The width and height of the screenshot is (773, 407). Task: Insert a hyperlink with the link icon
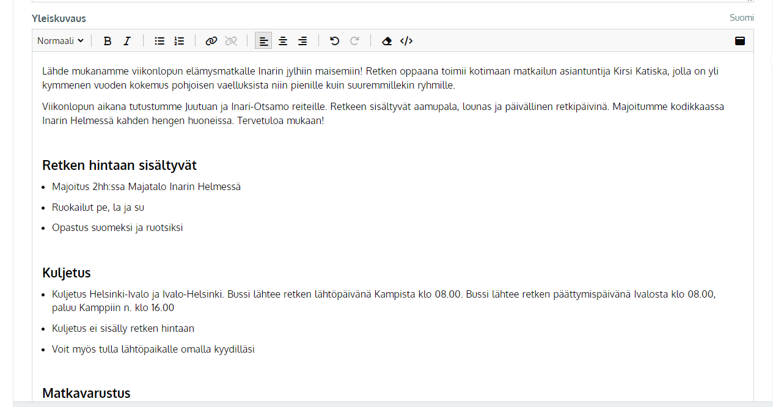click(x=211, y=41)
